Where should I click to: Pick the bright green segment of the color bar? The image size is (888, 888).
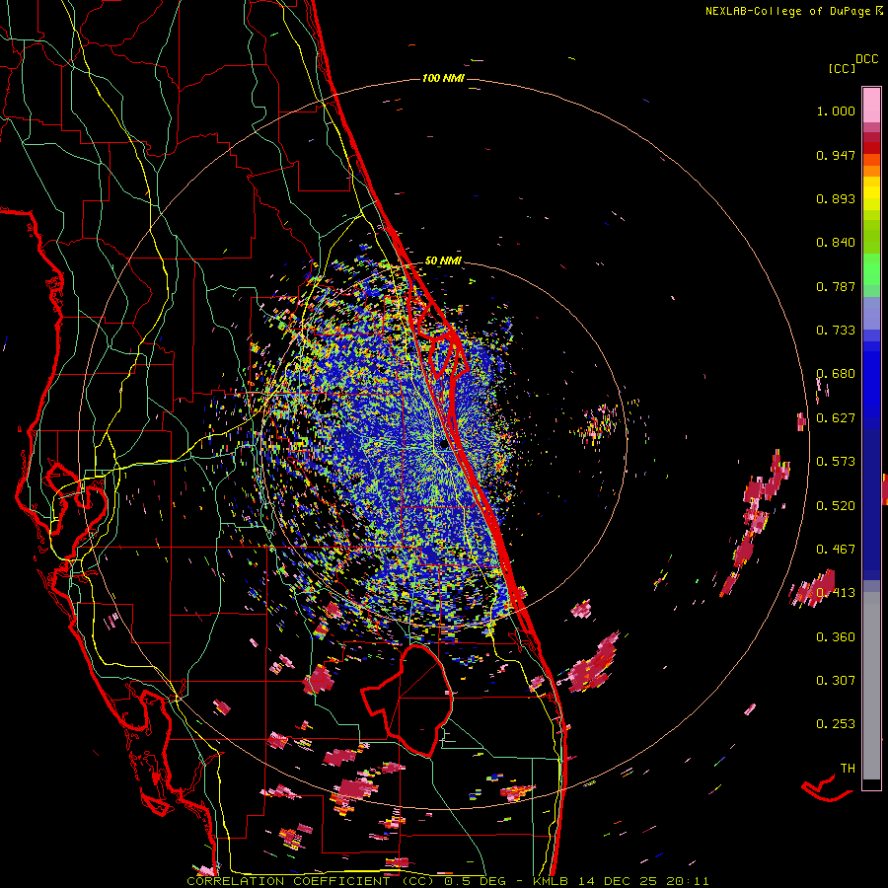[x=871, y=269]
